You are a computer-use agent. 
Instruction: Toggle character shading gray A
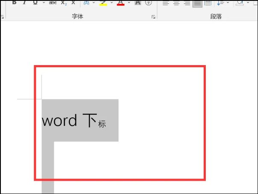pos(138,2)
